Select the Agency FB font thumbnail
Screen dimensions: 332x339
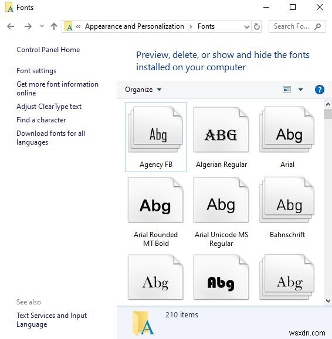(155, 130)
